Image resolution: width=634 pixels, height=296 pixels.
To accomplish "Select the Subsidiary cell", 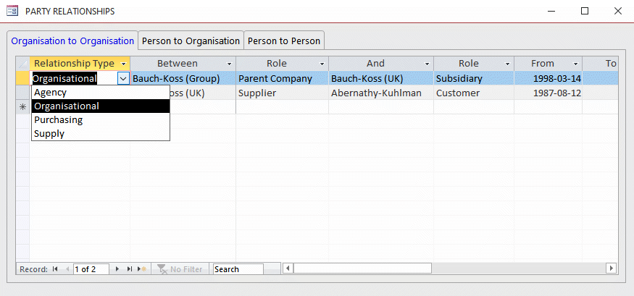I will [x=474, y=78].
